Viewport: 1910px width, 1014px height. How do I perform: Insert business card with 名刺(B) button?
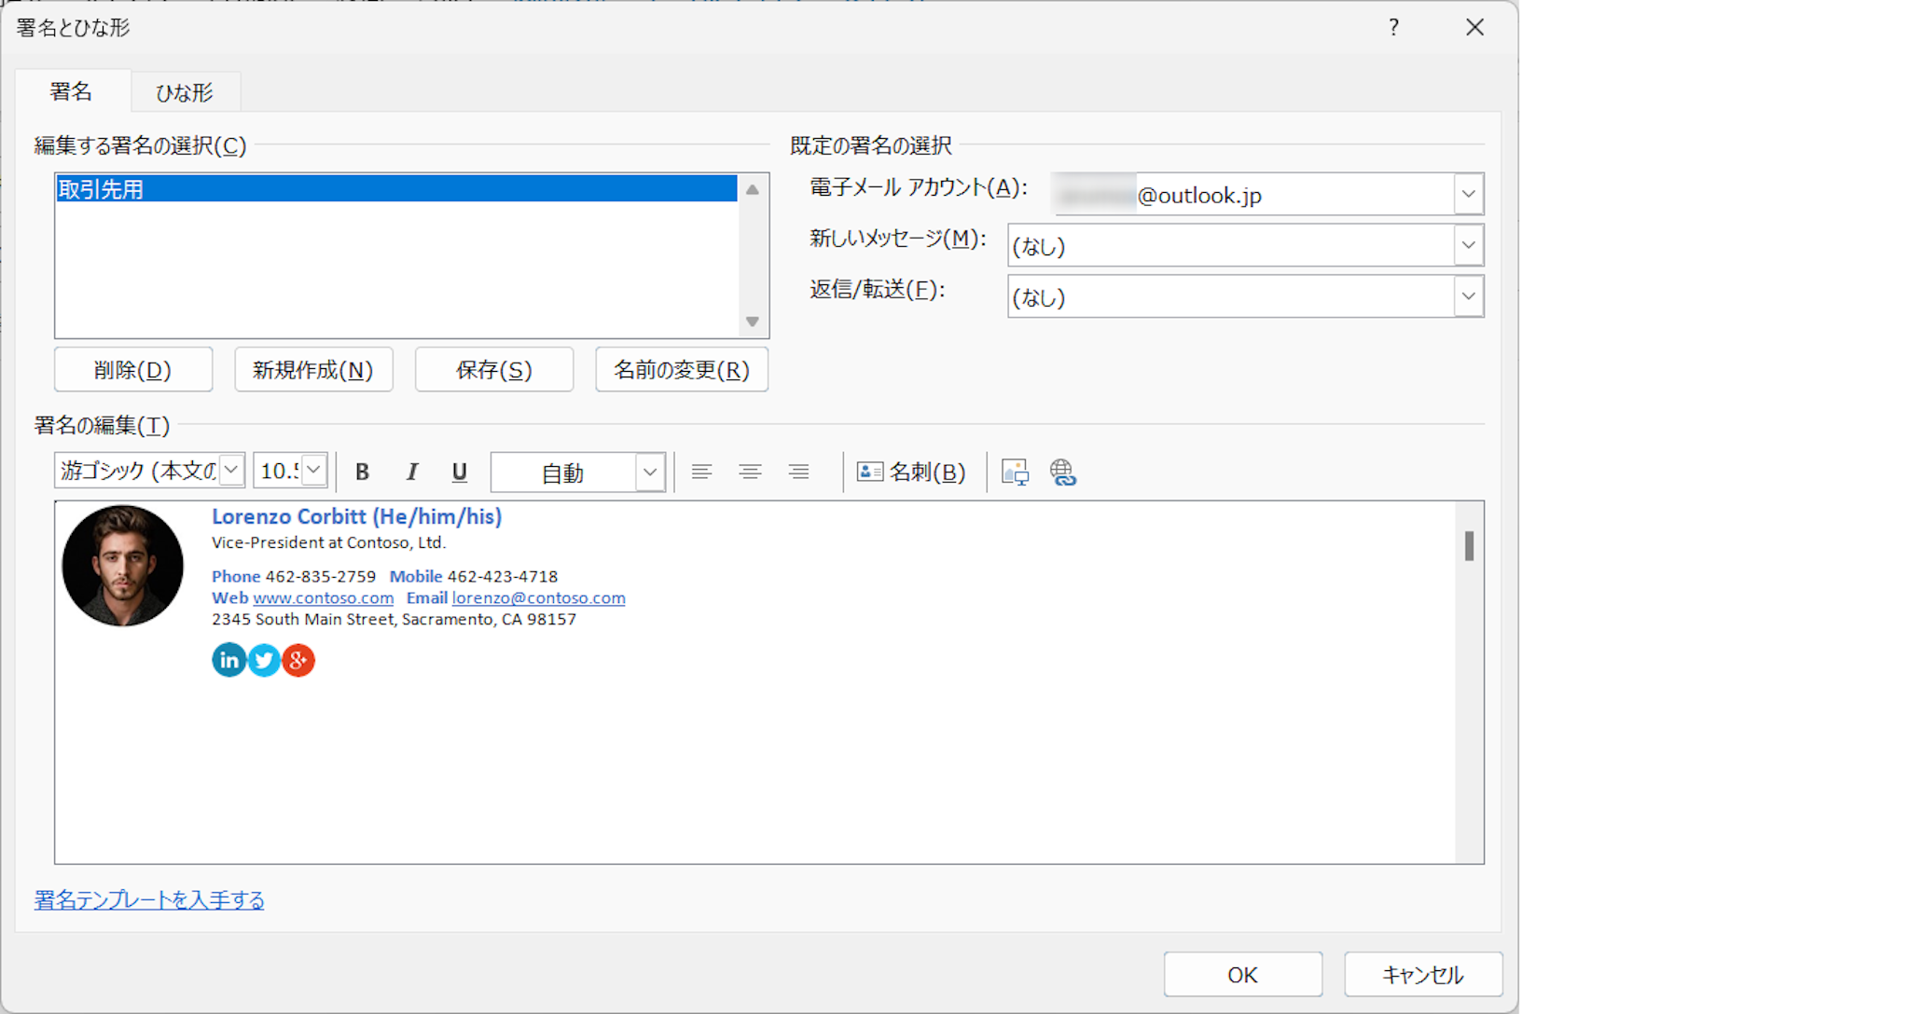pyautogui.click(x=911, y=473)
